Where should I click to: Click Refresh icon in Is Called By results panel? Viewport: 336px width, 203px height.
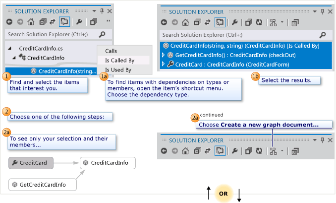[x=259, y=22]
